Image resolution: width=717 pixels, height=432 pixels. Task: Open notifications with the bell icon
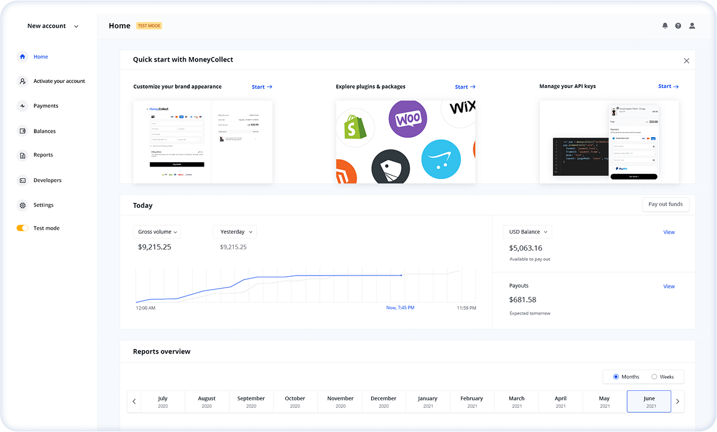[x=665, y=26]
